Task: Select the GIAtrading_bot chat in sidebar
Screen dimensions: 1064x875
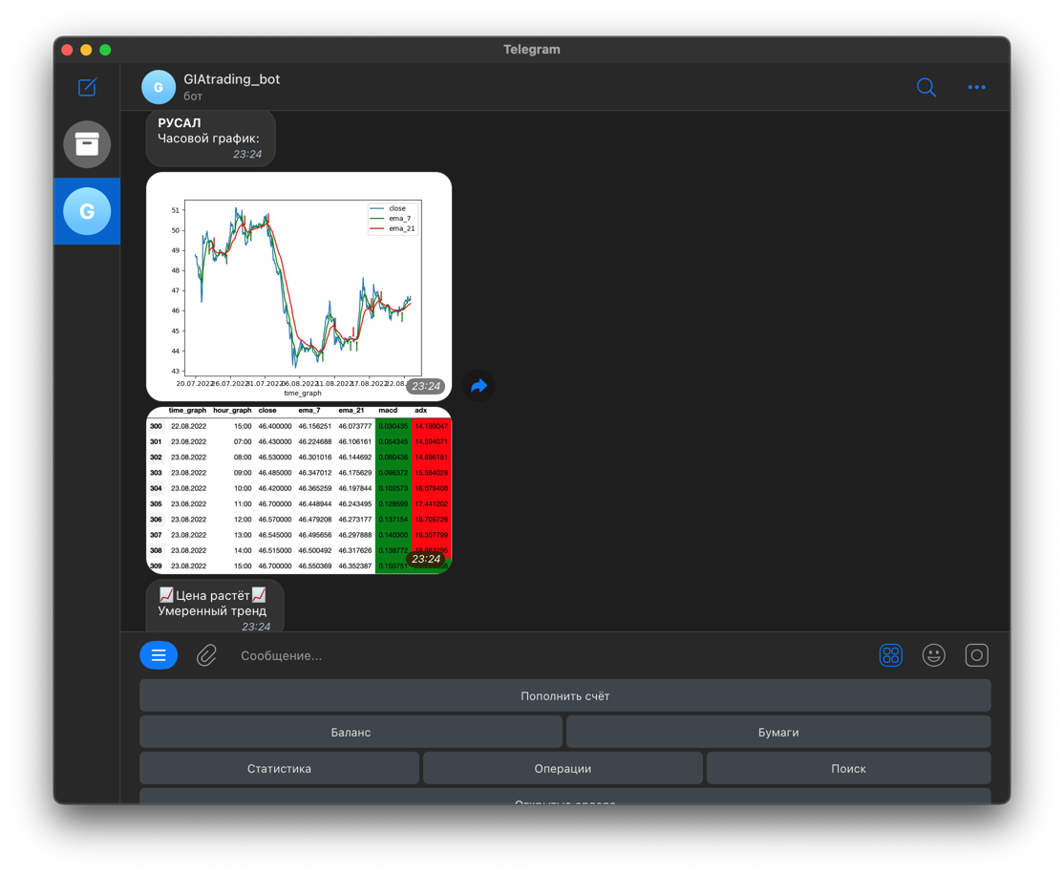Action: tap(87, 211)
